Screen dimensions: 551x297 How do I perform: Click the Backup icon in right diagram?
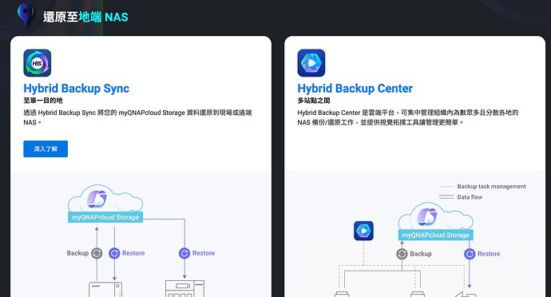(x=402, y=254)
